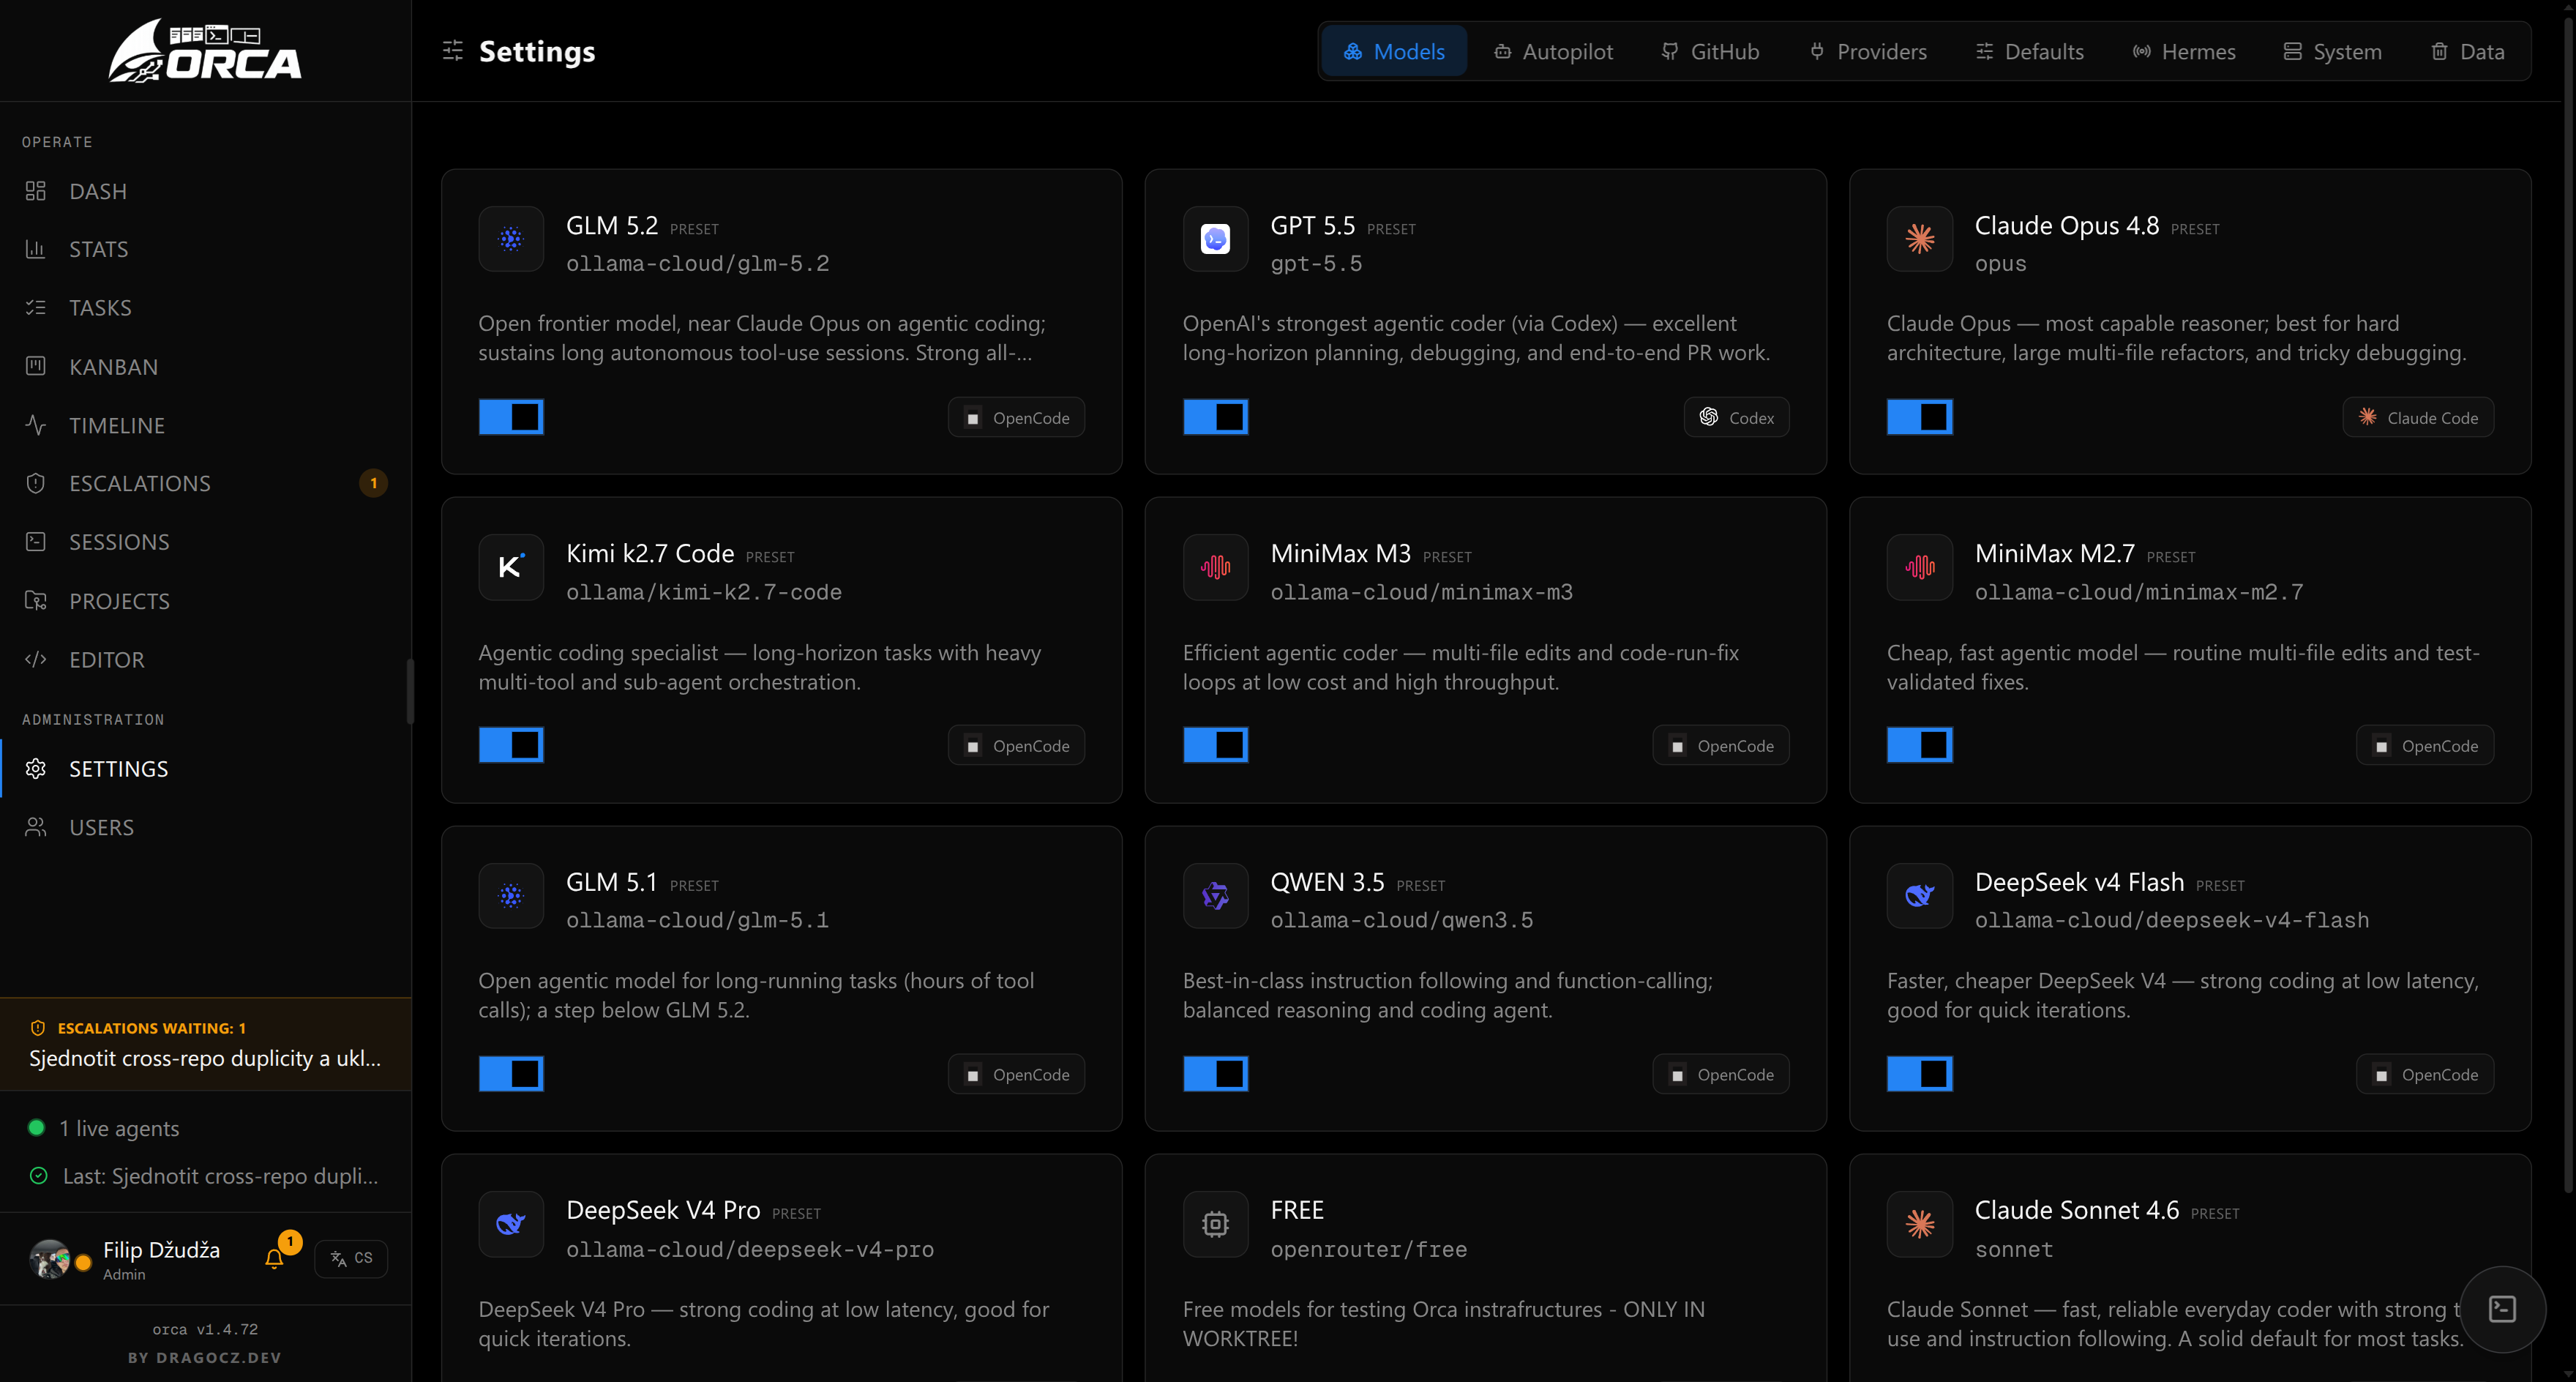Screen dimensions: 2576x1382
Task: Disable the GLM 5.2 model toggle
Action: pyautogui.click(x=511, y=417)
